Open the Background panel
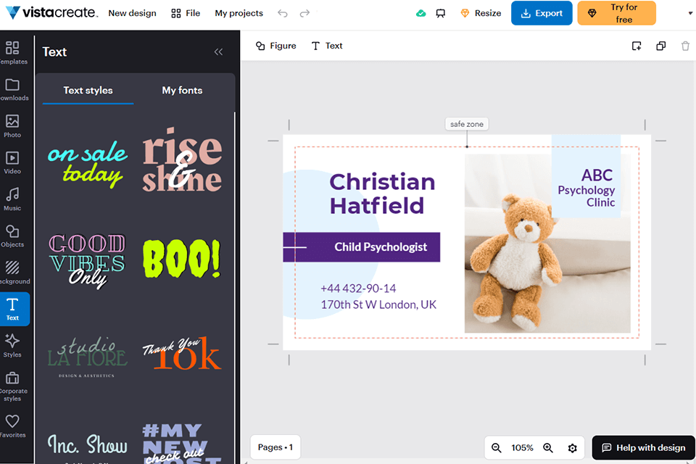This screenshot has height=464, width=696. tap(13, 272)
